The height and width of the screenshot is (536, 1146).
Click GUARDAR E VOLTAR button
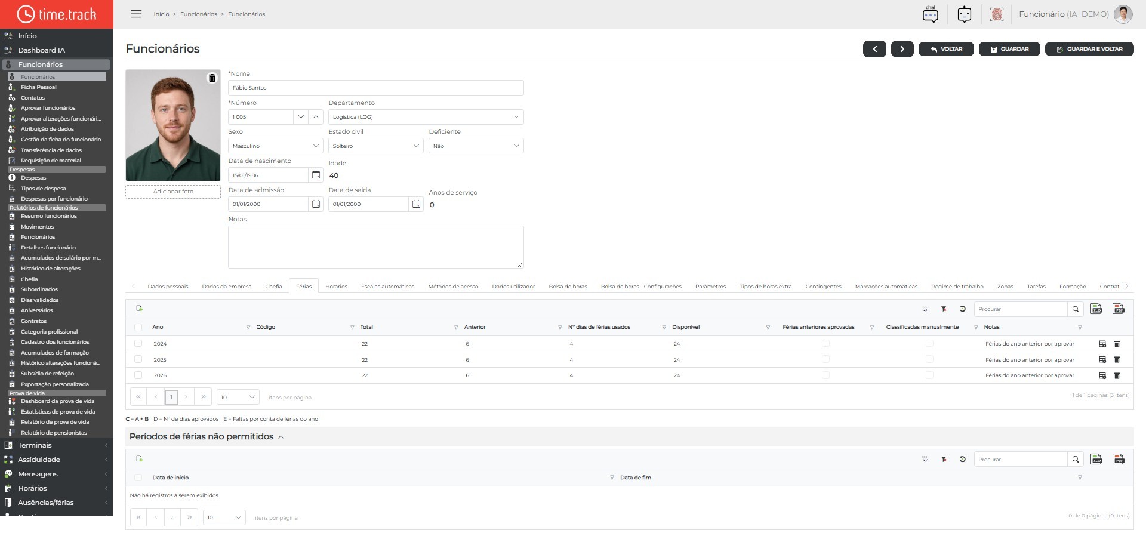pyautogui.click(x=1089, y=49)
